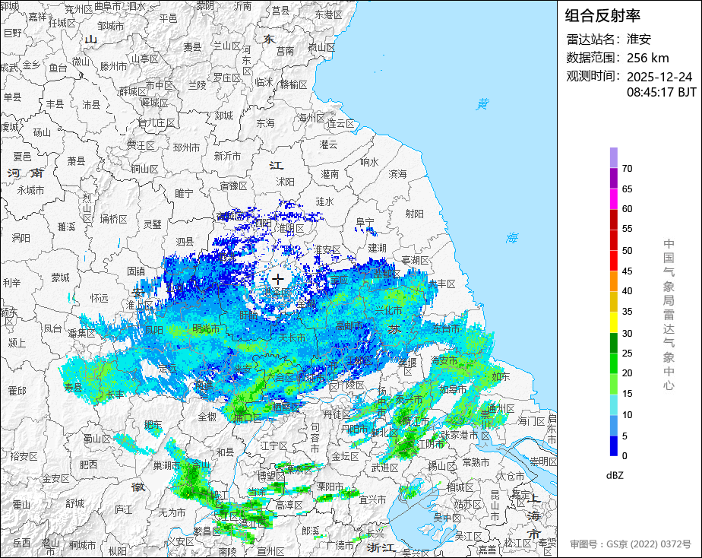Click the 长丰 label on the map
This screenshot has width=702, height=558.
[x=115, y=394]
